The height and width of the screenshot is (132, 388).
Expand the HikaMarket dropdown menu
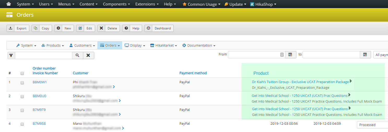163,45
